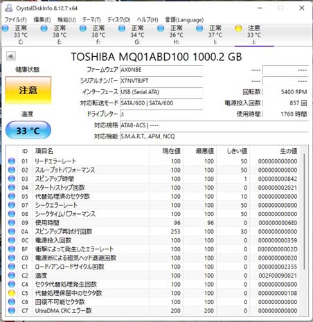Click the 対応機能 field S.M.A.R.T., APM, NCQ

(x=214, y=136)
